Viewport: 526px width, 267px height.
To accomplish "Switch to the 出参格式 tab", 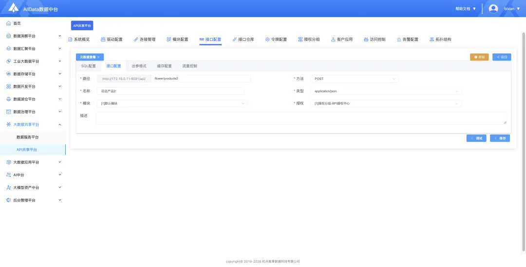I will point(139,66).
